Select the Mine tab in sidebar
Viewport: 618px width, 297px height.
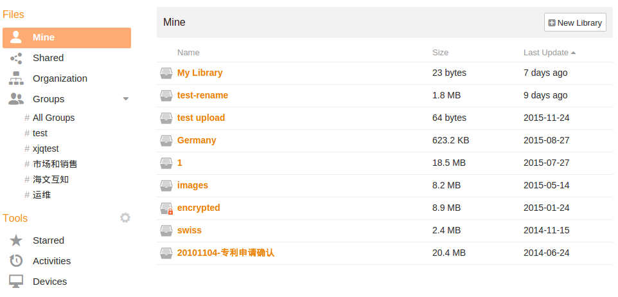tap(67, 37)
